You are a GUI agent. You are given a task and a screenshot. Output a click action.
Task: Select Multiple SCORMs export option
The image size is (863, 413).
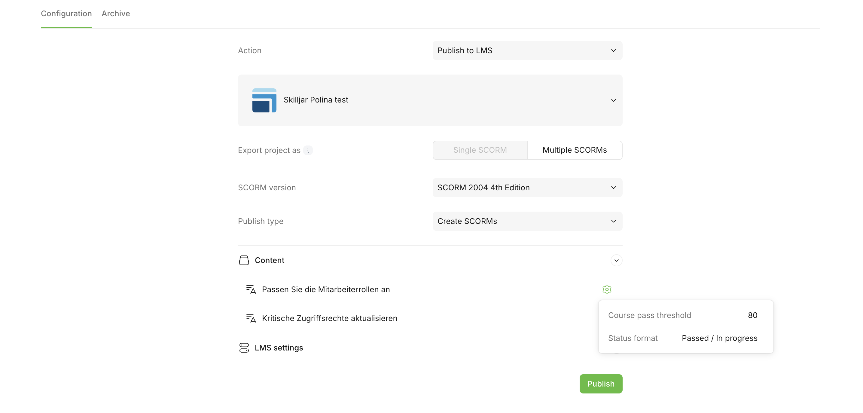tap(574, 150)
